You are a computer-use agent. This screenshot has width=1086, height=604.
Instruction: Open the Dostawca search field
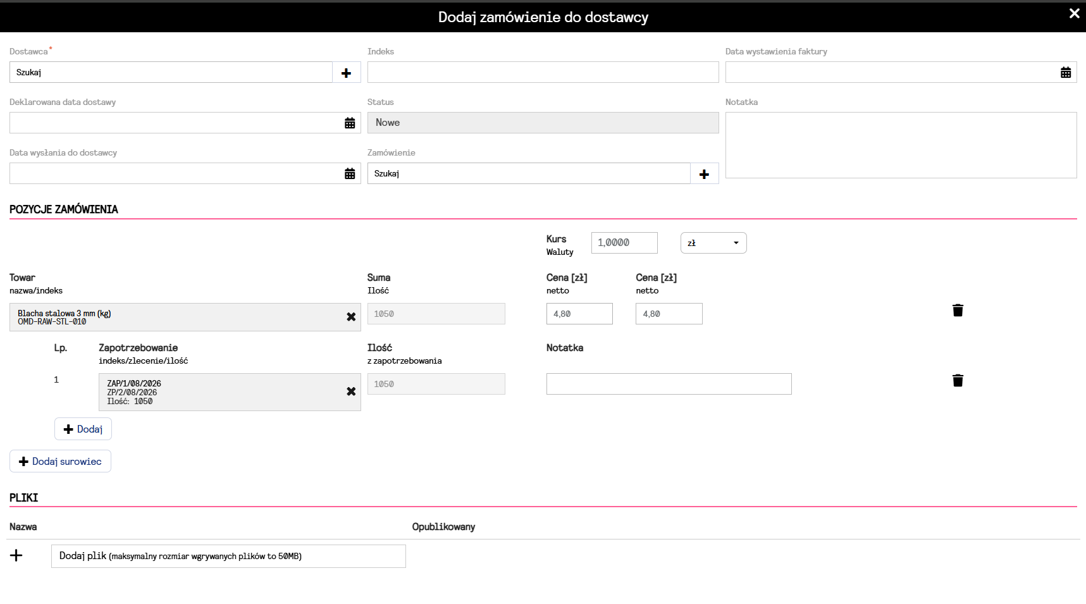[x=171, y=73]
